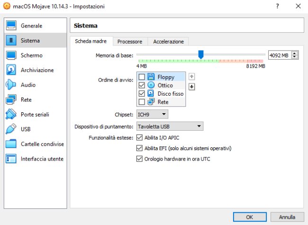Screen dimensions: 308x225
Task: Click the Memoria di base slider handle
Action: pos(201,55)
